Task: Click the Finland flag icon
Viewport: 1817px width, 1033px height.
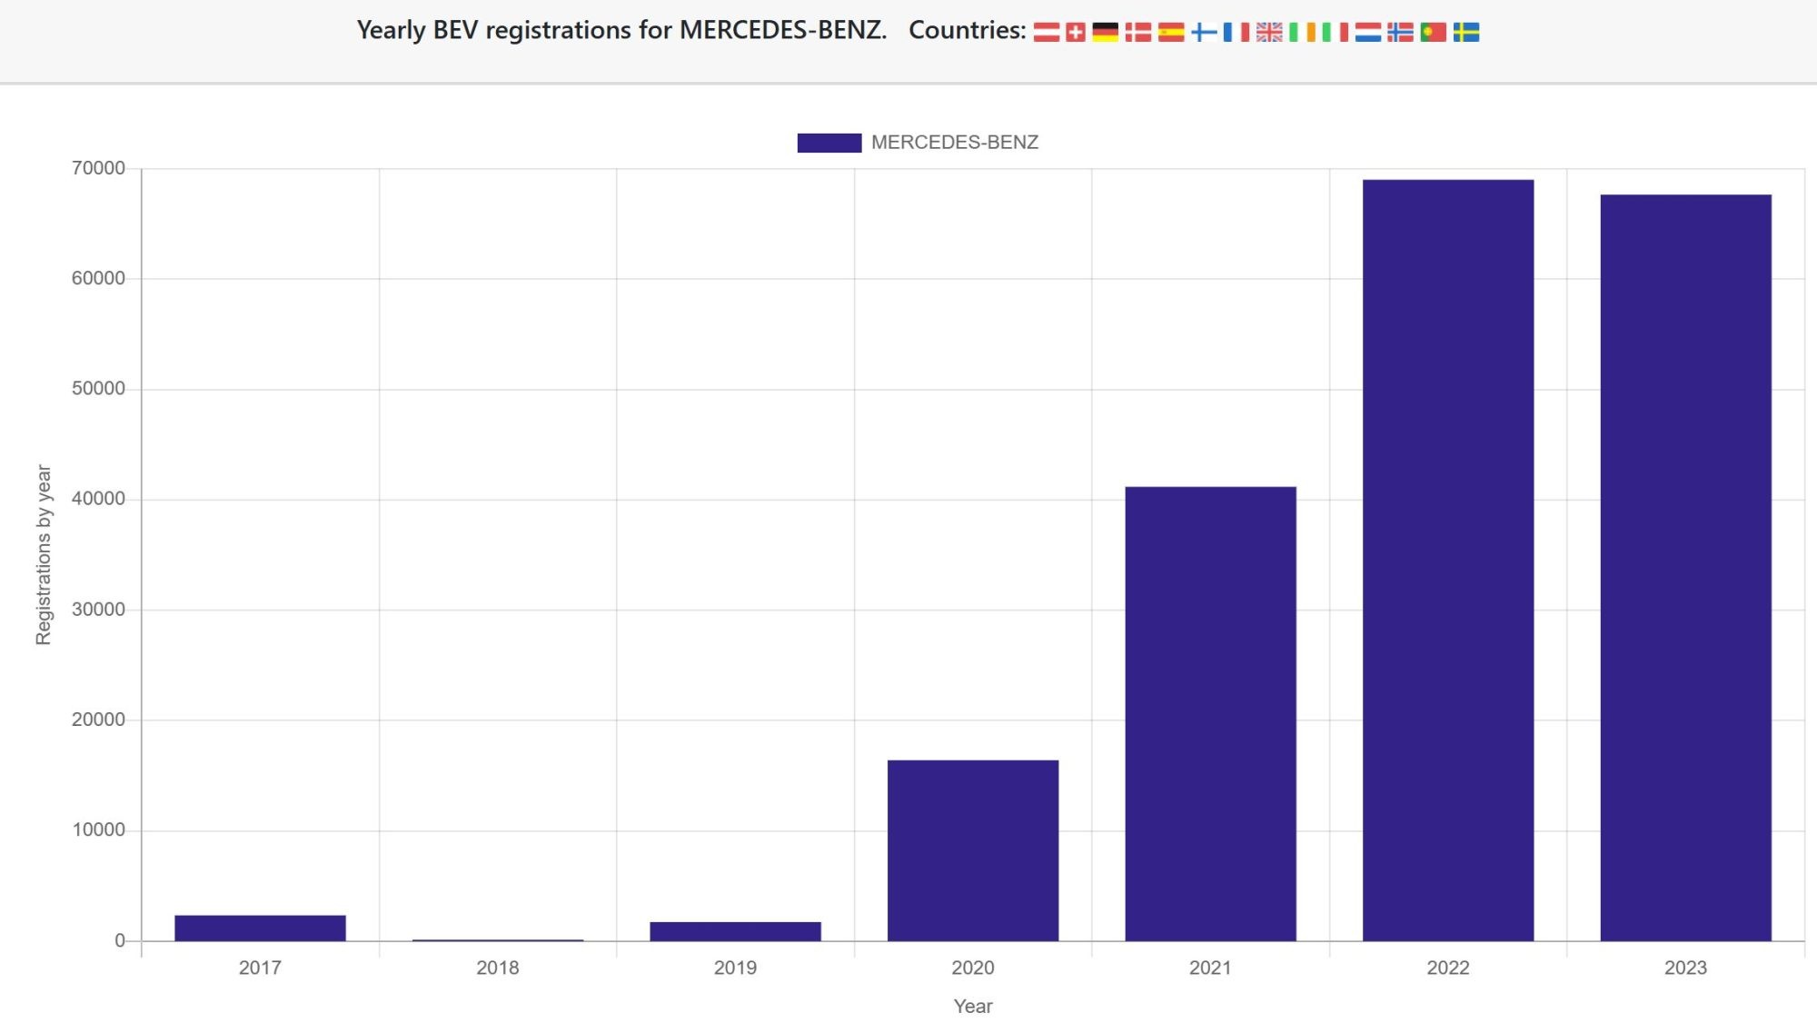Action: click(1204, 33)
